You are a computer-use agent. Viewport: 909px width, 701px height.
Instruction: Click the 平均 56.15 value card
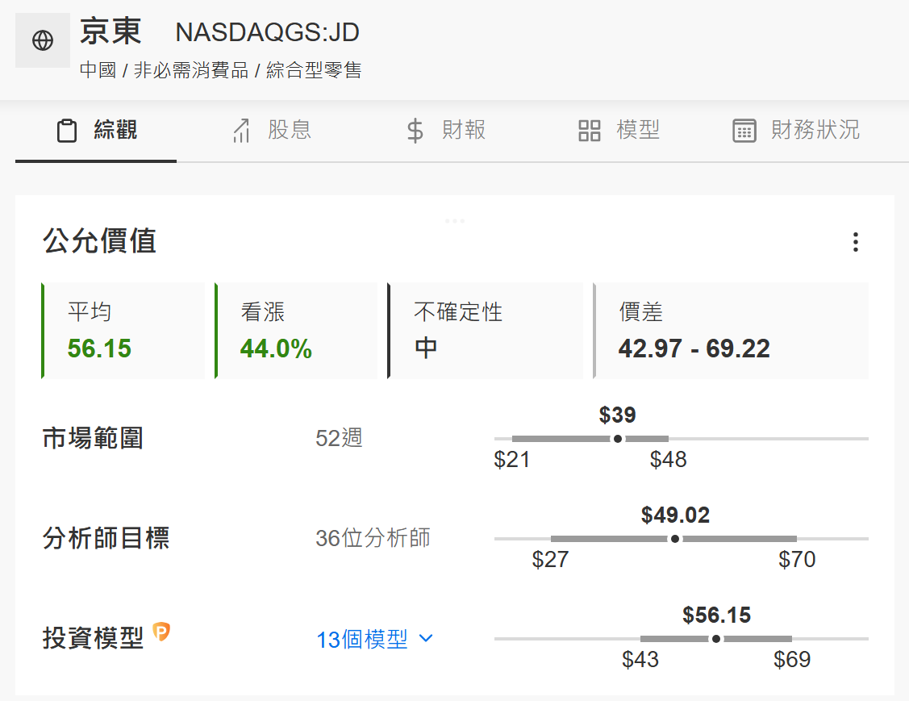click(x=123, y=331)
